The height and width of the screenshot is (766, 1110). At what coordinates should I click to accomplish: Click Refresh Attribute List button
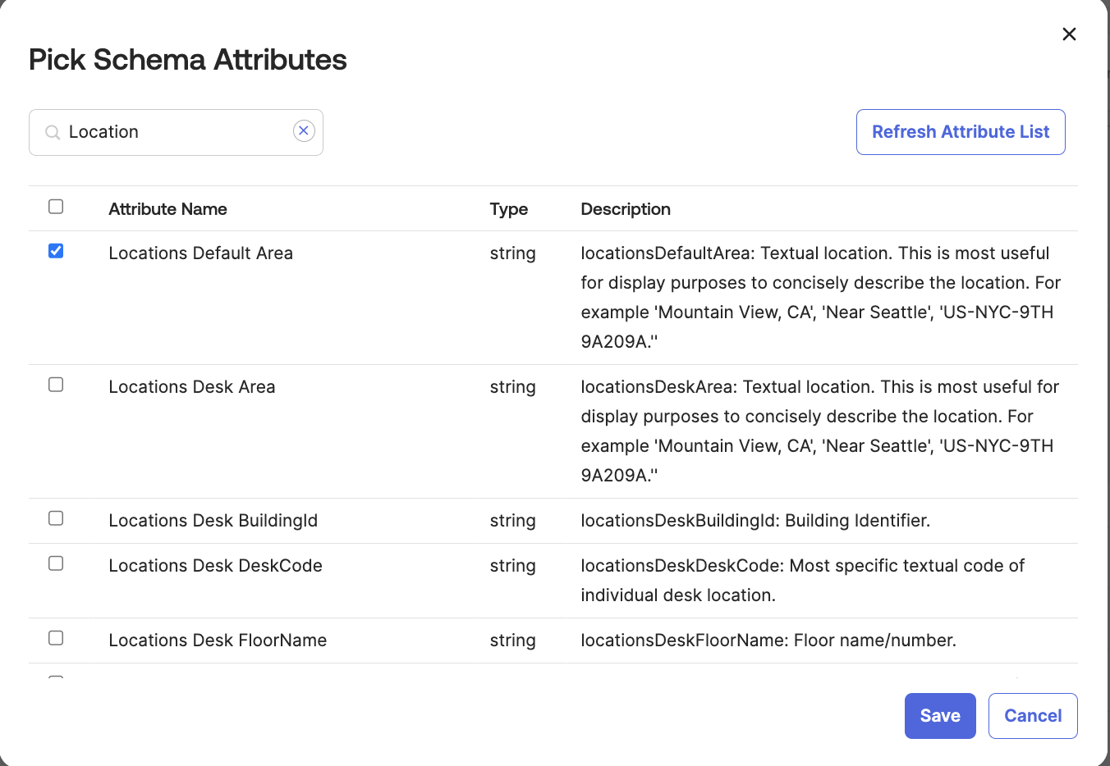click(961, 132)
